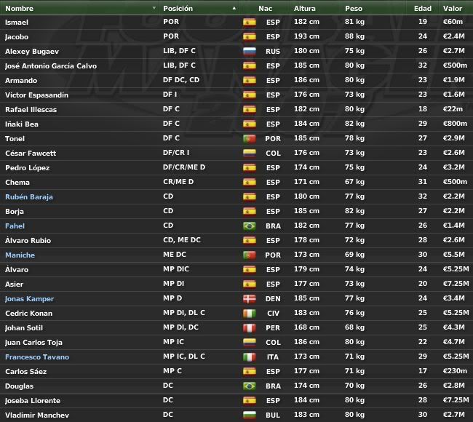
Task: Click the Spanish flag in Armando's row
Action: tap(250, 80)
